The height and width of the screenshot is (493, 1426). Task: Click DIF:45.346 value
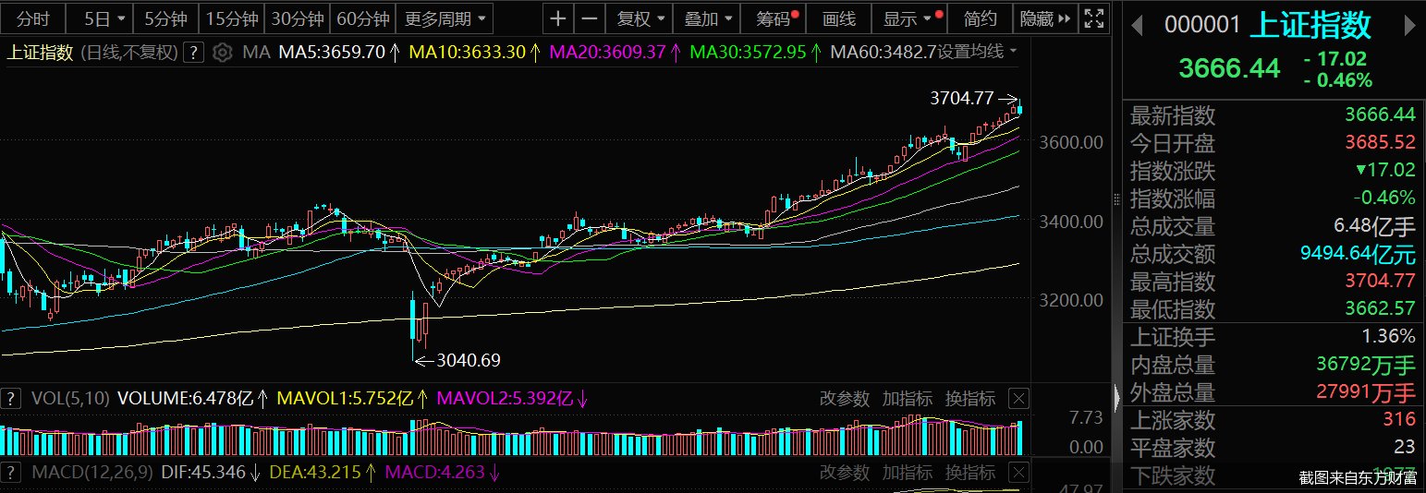(205, 473)
